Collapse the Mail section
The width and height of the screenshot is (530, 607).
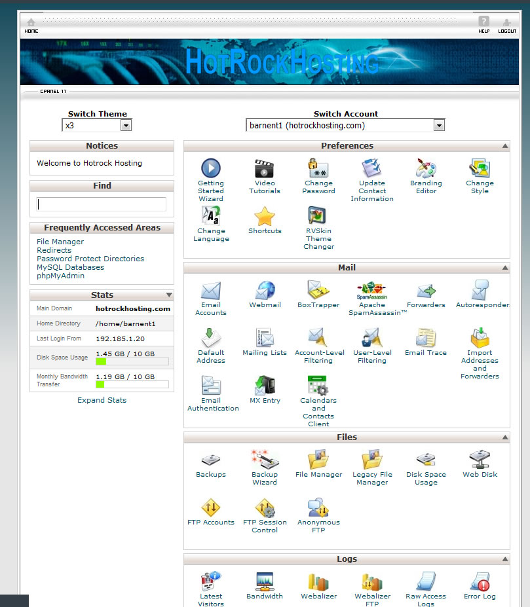pos(505,268)
